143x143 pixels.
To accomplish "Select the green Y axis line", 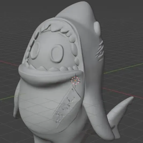I will point(123,68).
